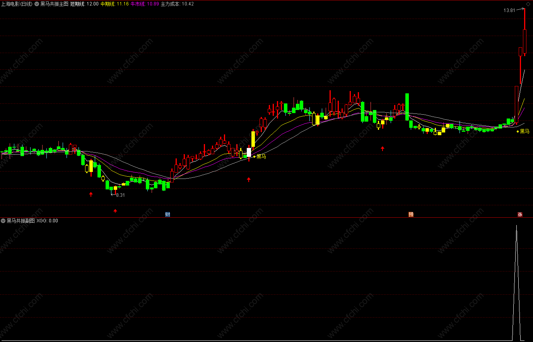This screenshot has height=342, width=533.
Task: Click the red 涨 marker on time axis
Action: pyautogui.click(x=520, y=215)
